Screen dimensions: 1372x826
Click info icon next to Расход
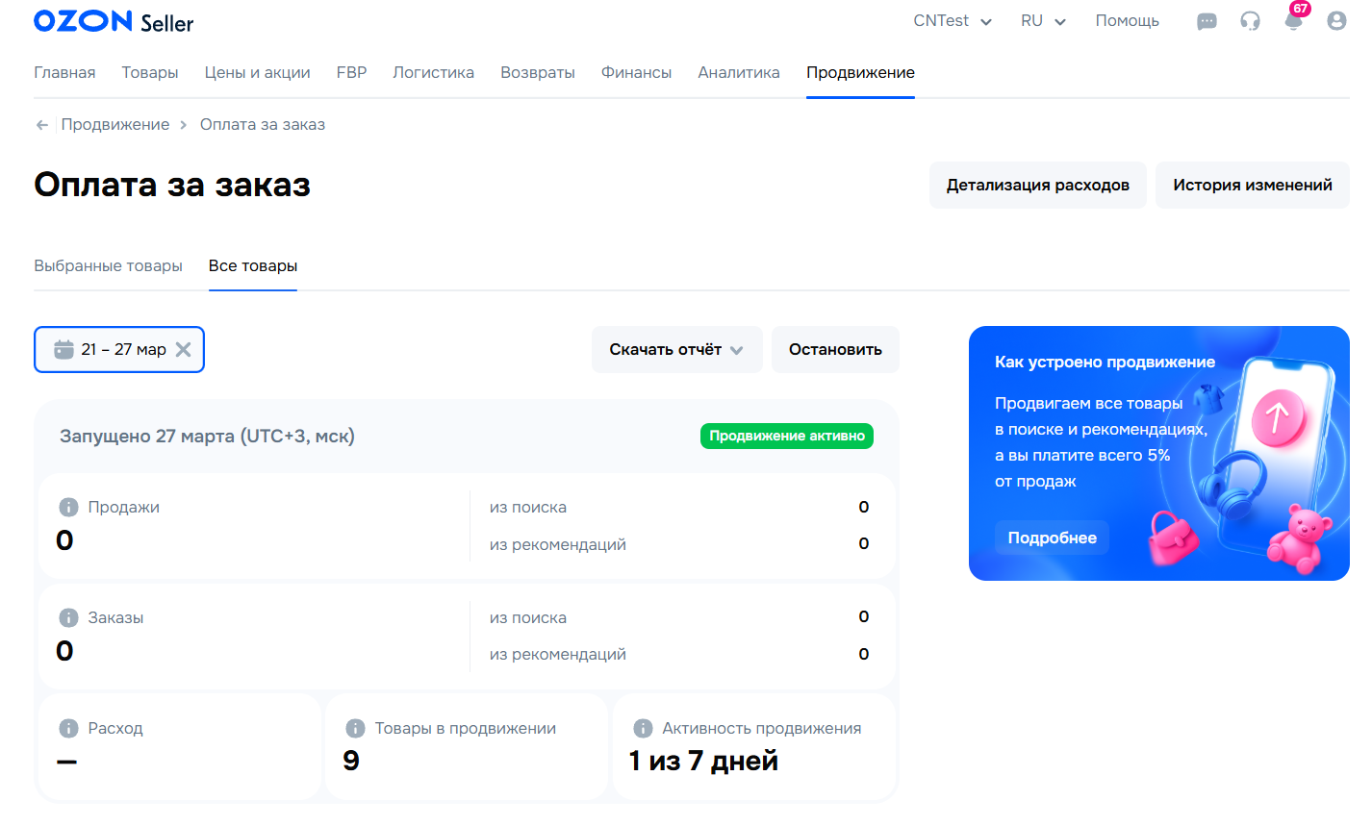coord(68,728)
